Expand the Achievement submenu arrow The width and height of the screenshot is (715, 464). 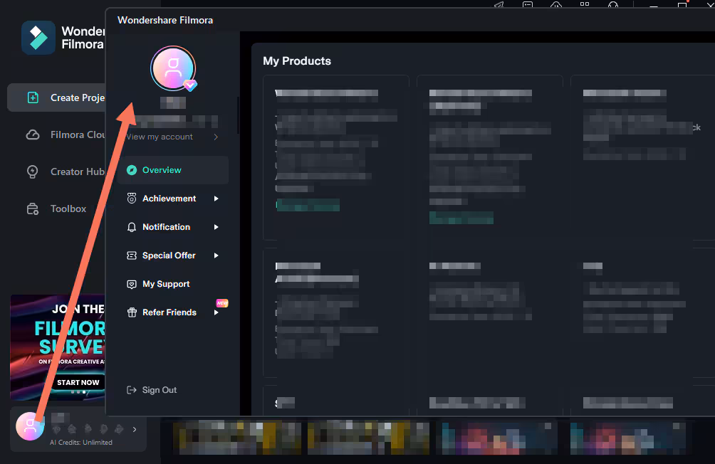216,199
